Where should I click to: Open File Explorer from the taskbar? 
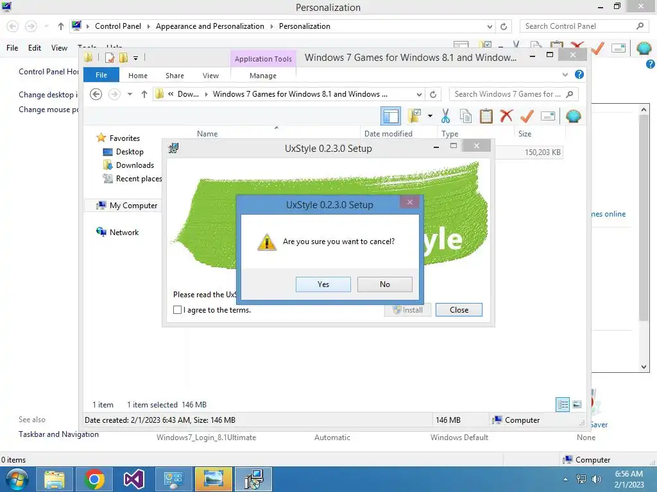point(55,479)
